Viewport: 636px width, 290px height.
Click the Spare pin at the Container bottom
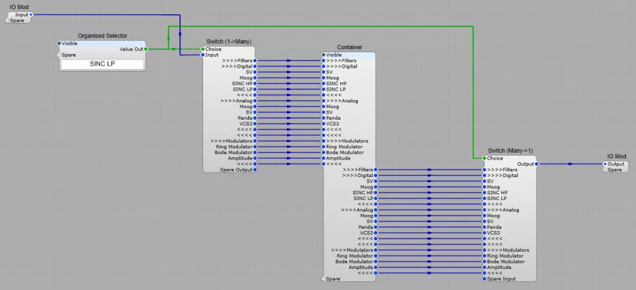[323, 279]
